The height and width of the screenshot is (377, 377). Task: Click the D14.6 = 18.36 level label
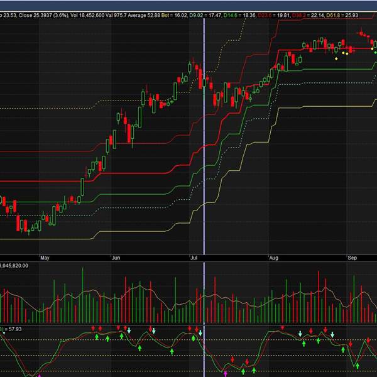240,15
